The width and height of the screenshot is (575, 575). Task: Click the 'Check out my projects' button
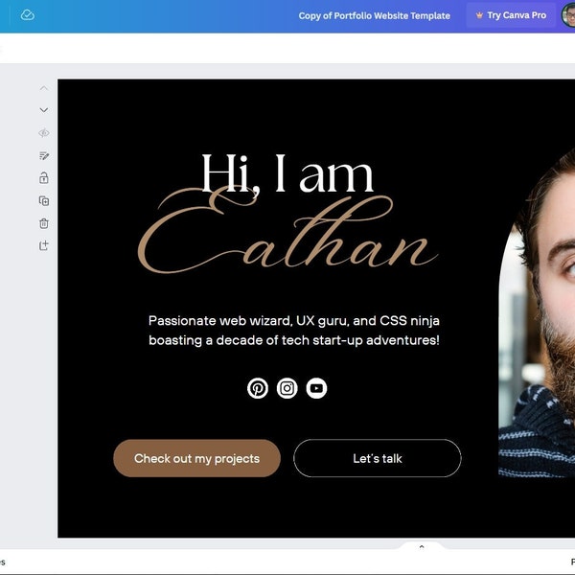click(x=196, y=458)
